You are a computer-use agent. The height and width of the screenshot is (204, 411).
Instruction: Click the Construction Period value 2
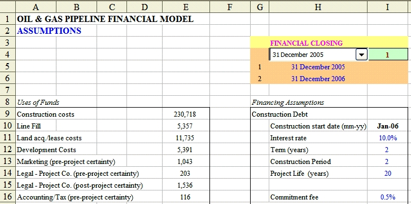387,162
